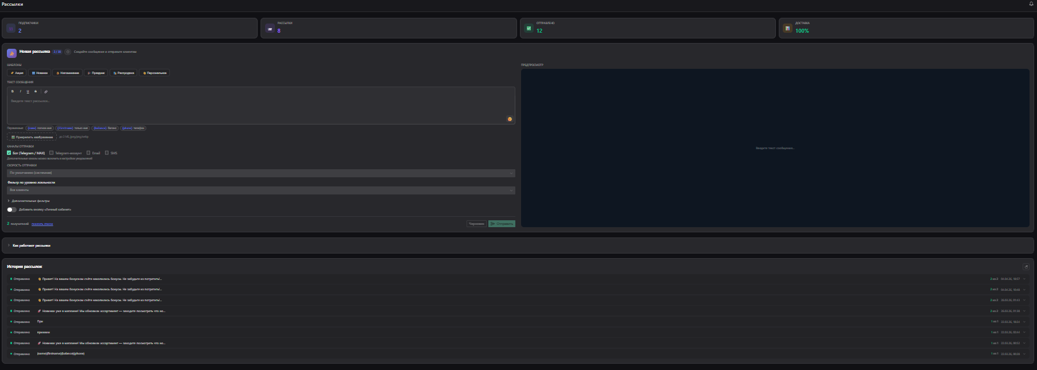Click the notification bell icon
The image size is (1037, 370).
1031,4
